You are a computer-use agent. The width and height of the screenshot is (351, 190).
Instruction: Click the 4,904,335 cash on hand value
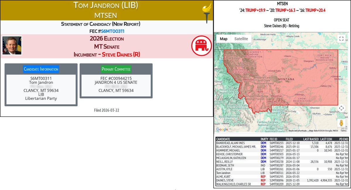coord(326,180)
